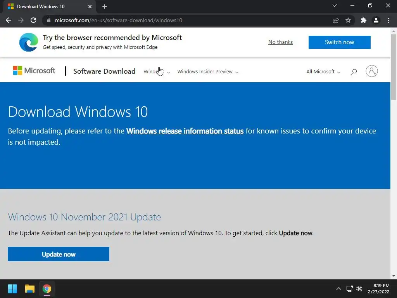Viewport: 397px width, 298px height.
Task: Open the Software Download link
Action: tap(104, 71)
